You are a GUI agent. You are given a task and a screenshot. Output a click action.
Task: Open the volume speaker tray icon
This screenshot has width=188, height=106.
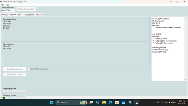(166, 102)
